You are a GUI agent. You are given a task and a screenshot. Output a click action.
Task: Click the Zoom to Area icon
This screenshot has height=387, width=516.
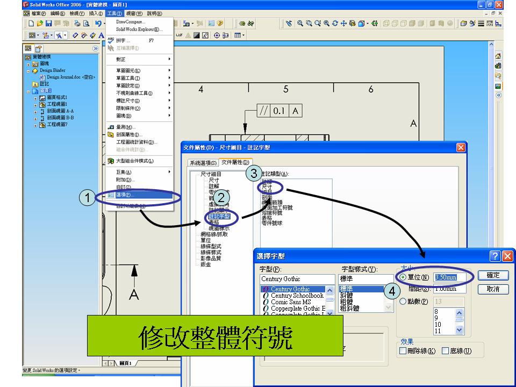tap(309, 23)
